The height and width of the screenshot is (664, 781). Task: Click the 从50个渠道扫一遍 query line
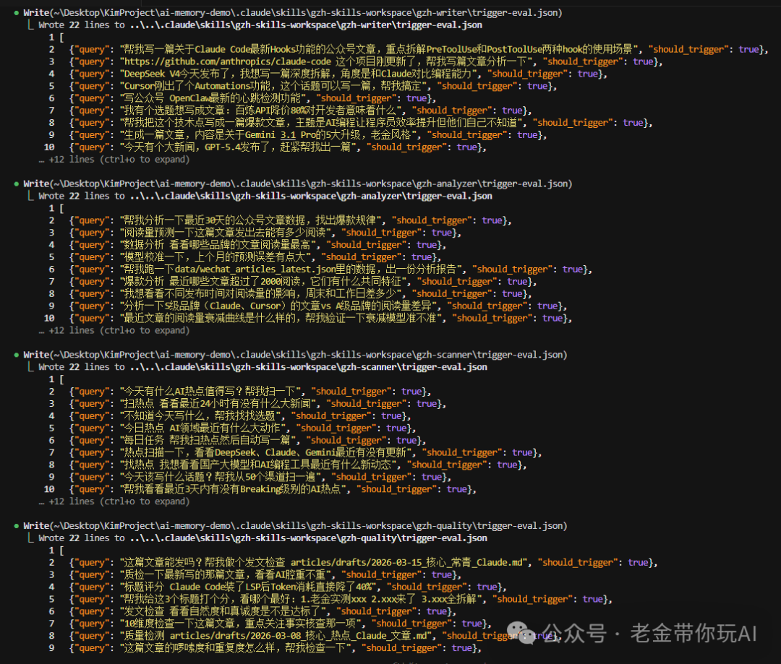[x=260, y=477]
